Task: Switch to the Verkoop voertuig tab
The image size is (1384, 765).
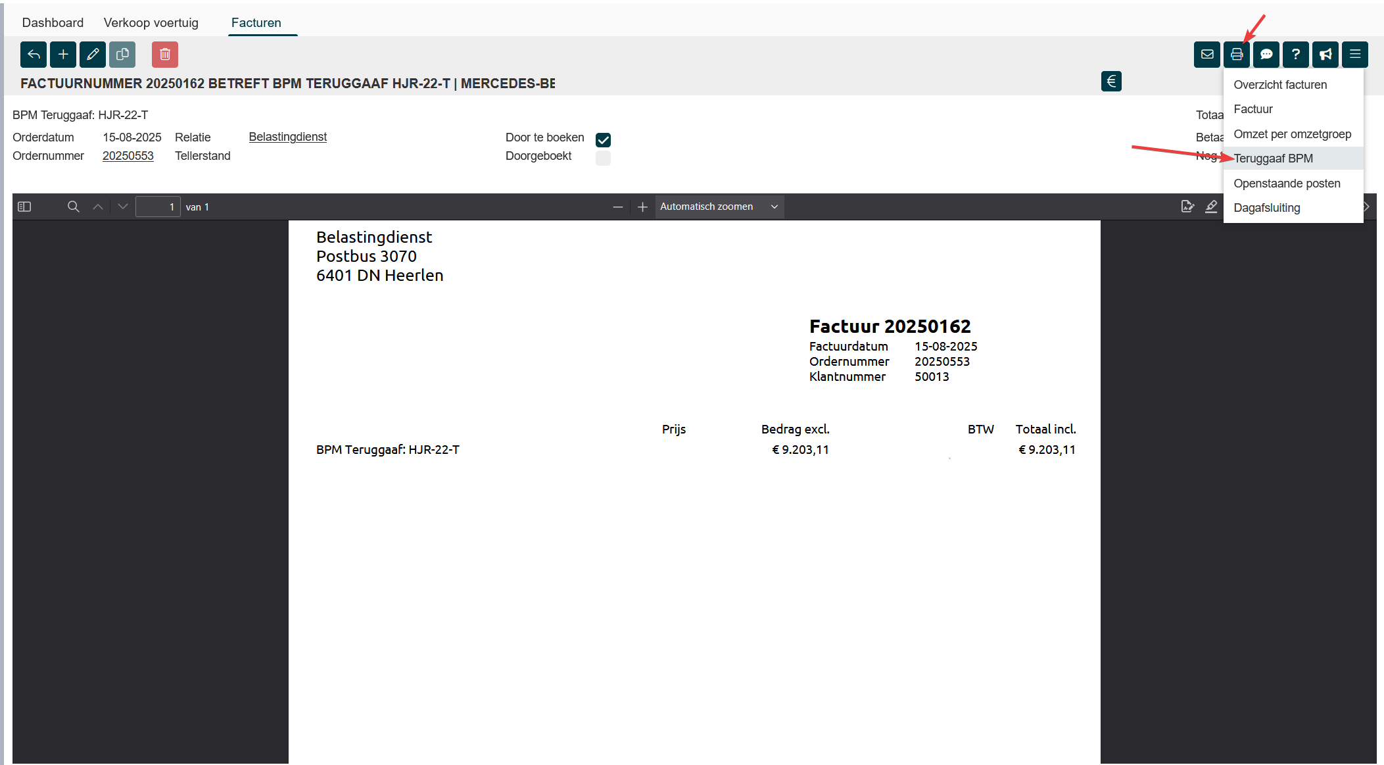Action: pyautogui.click(x=151, y=23)
